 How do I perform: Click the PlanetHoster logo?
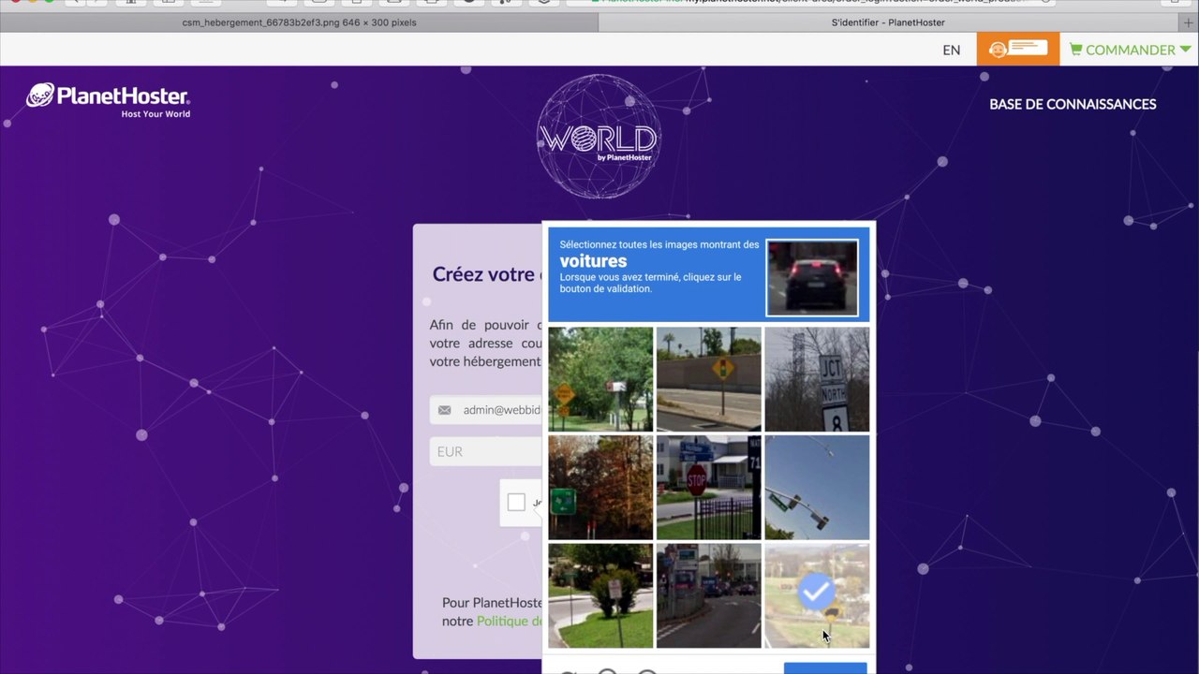click(108, 100)
